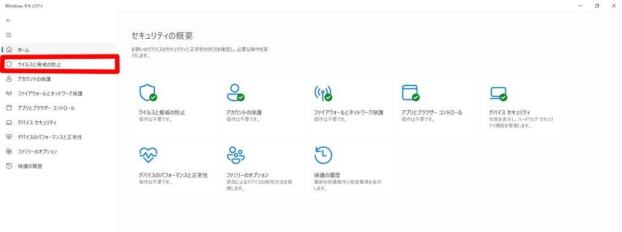622x232 pixels.
Task: Click the virus and threat protection shield tile icon
Action: 148,93
